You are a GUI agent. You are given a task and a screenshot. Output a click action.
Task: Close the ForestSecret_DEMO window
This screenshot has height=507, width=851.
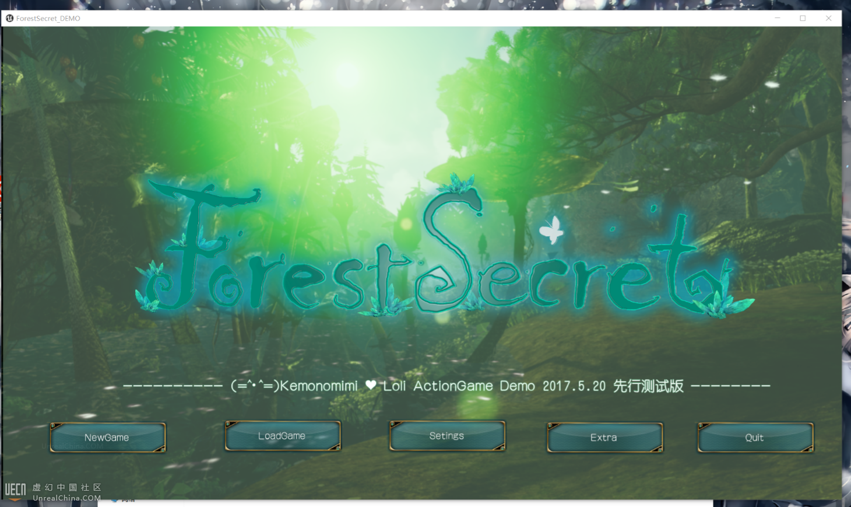(x=828, y=18)
